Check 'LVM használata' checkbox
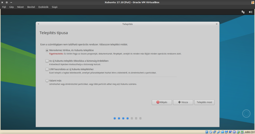The width and height of the screenshot is (255, 134). point(47,69)
